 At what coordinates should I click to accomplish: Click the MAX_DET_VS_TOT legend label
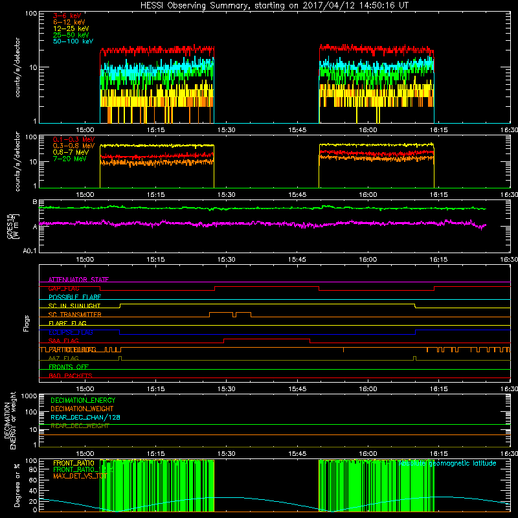tap(80, 476)
